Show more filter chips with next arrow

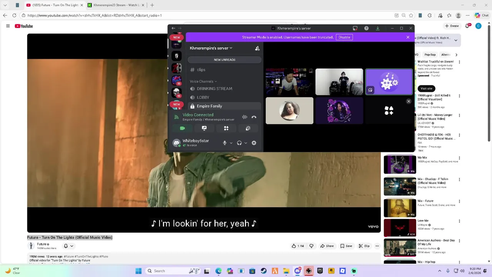coord(456,55)
